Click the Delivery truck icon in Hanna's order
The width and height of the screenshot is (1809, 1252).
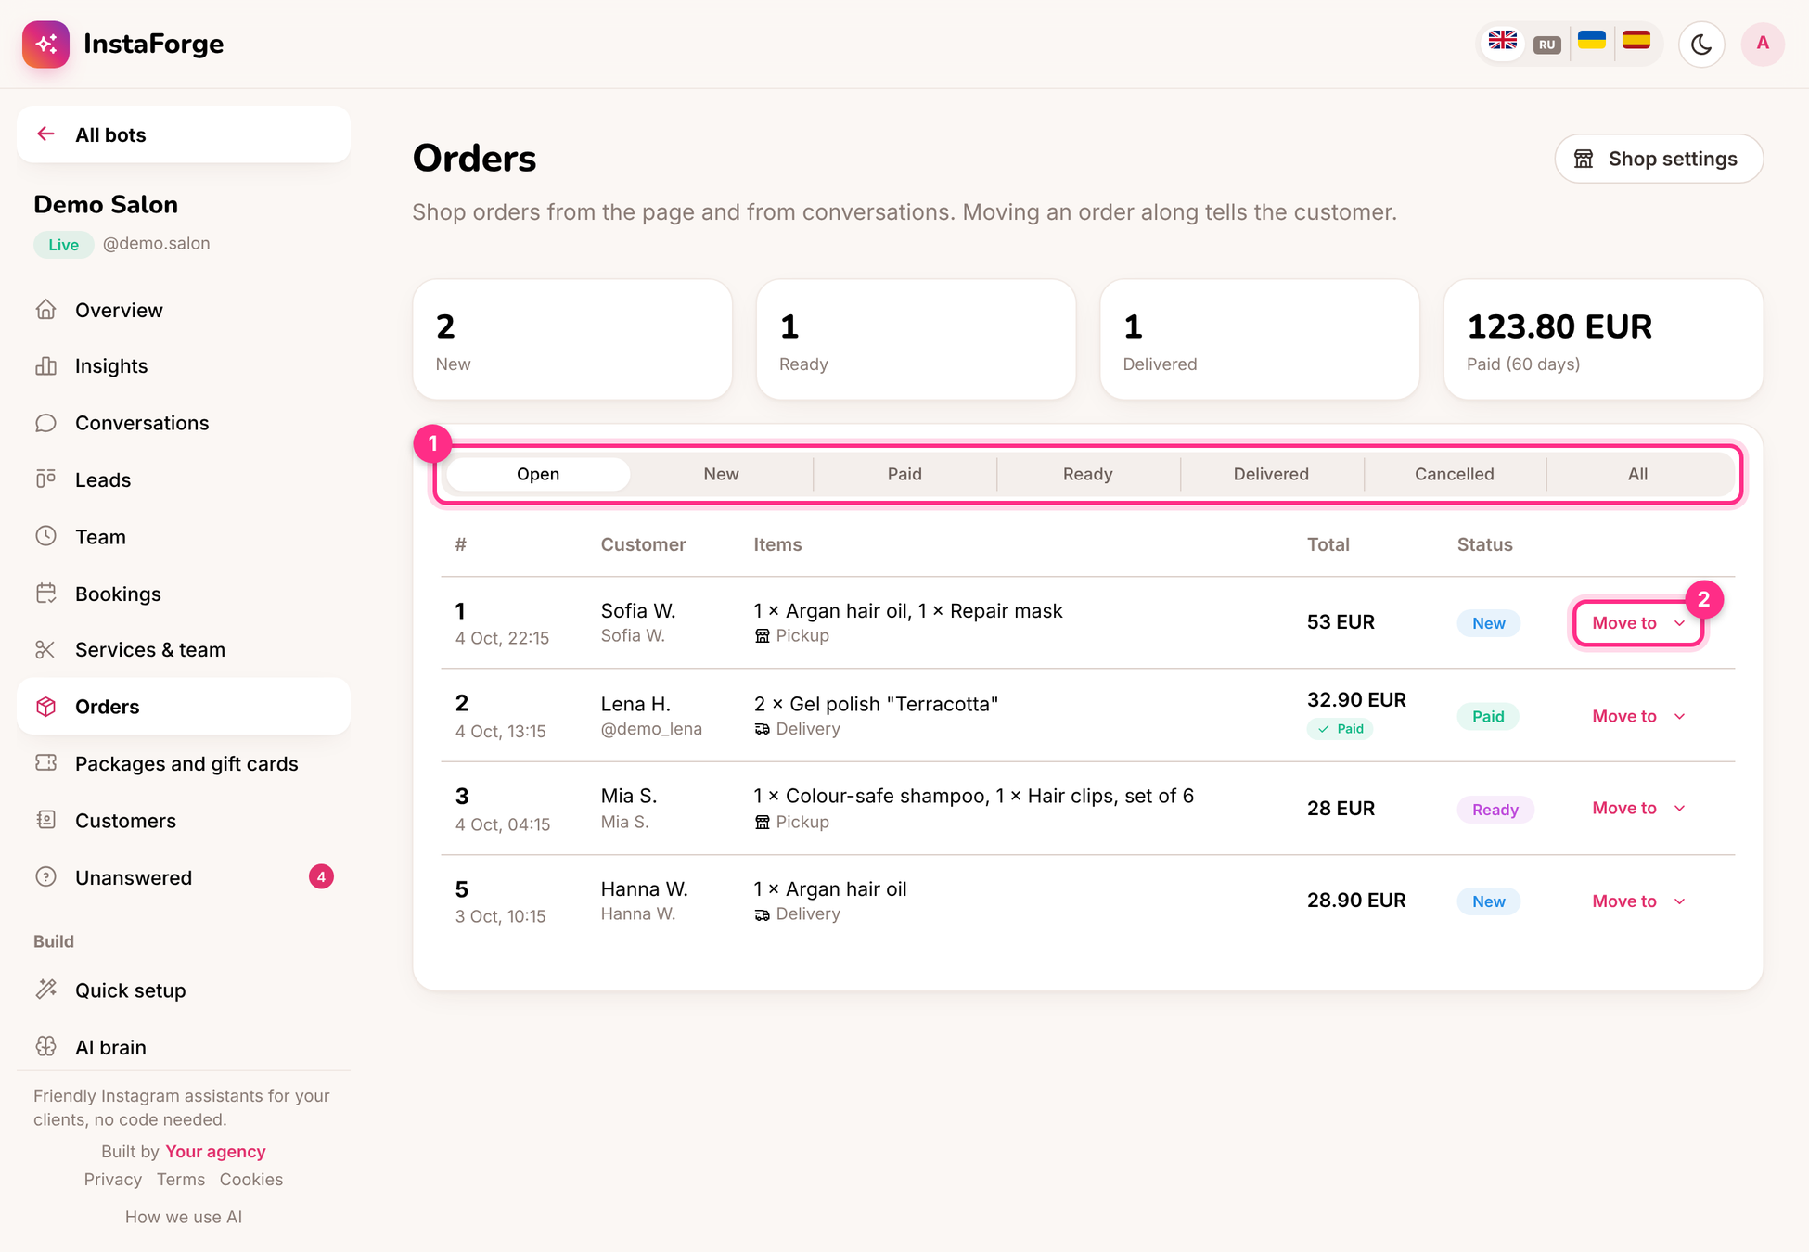click(x=762, y=914)
